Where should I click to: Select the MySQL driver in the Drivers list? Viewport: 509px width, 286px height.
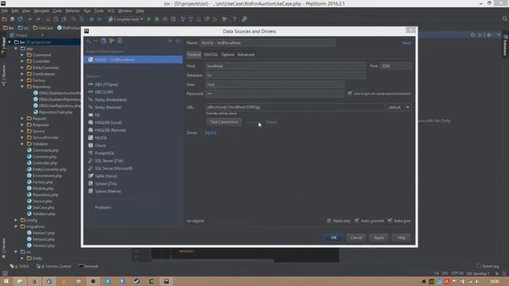tap(101, 137)
